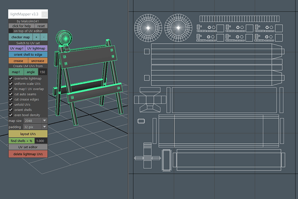
Task: Disable the cut auto seams checkbox
Action: pos(11,94)
